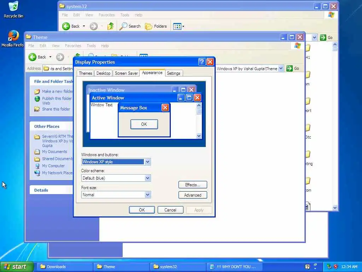
Task: Open My Network Places link
Action: point(54,173)
